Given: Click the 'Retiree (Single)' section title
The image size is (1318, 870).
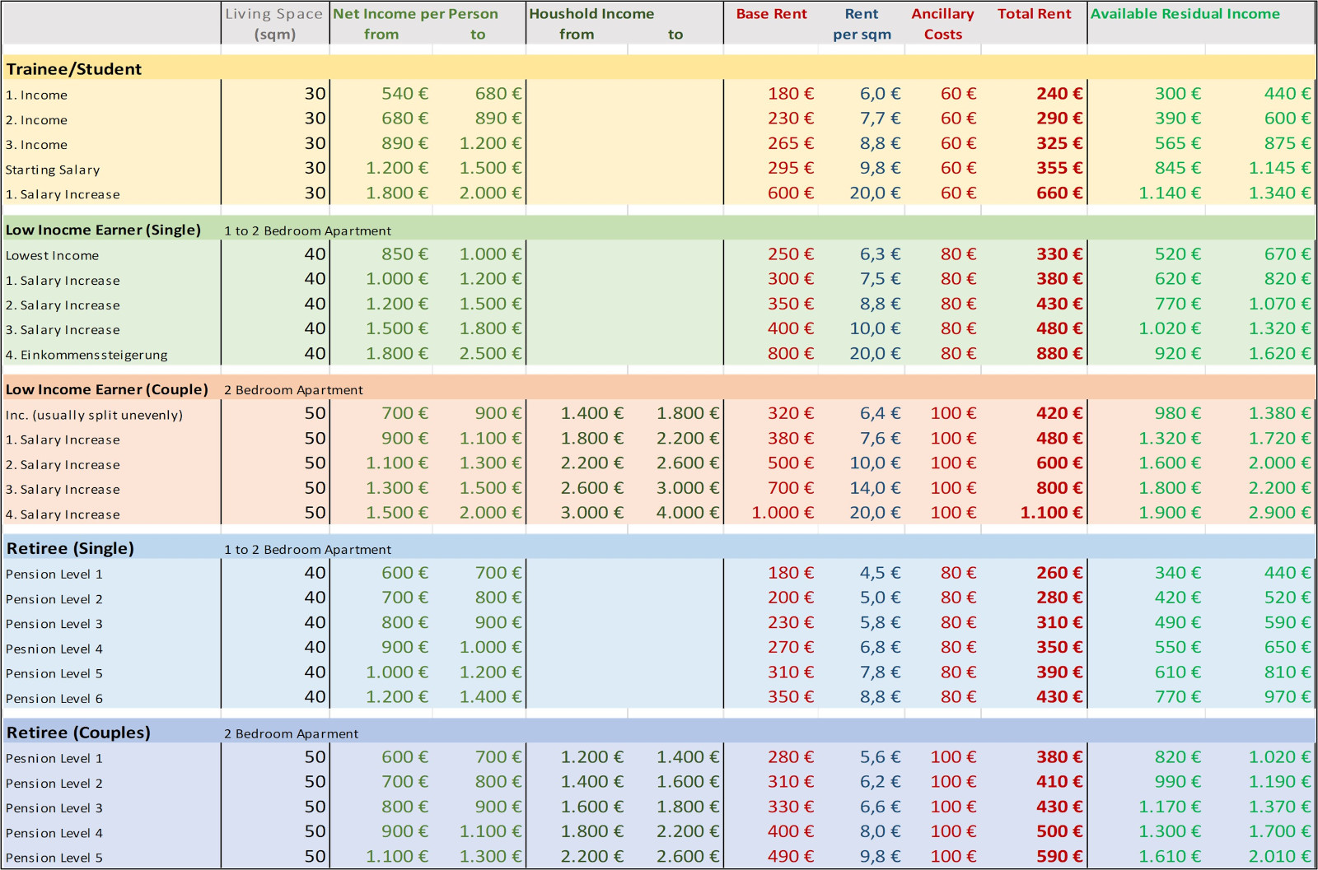Looking at the screenshot, I should coord(70,548).
